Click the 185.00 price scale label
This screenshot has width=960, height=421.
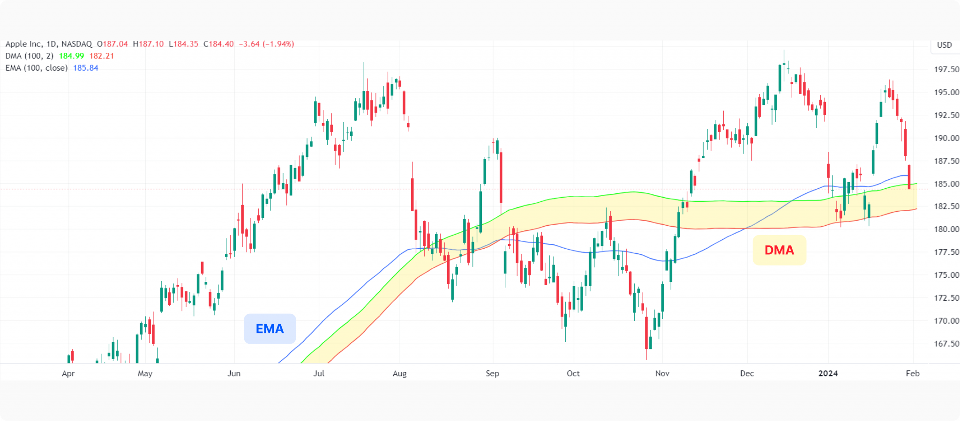click(946, 184)
